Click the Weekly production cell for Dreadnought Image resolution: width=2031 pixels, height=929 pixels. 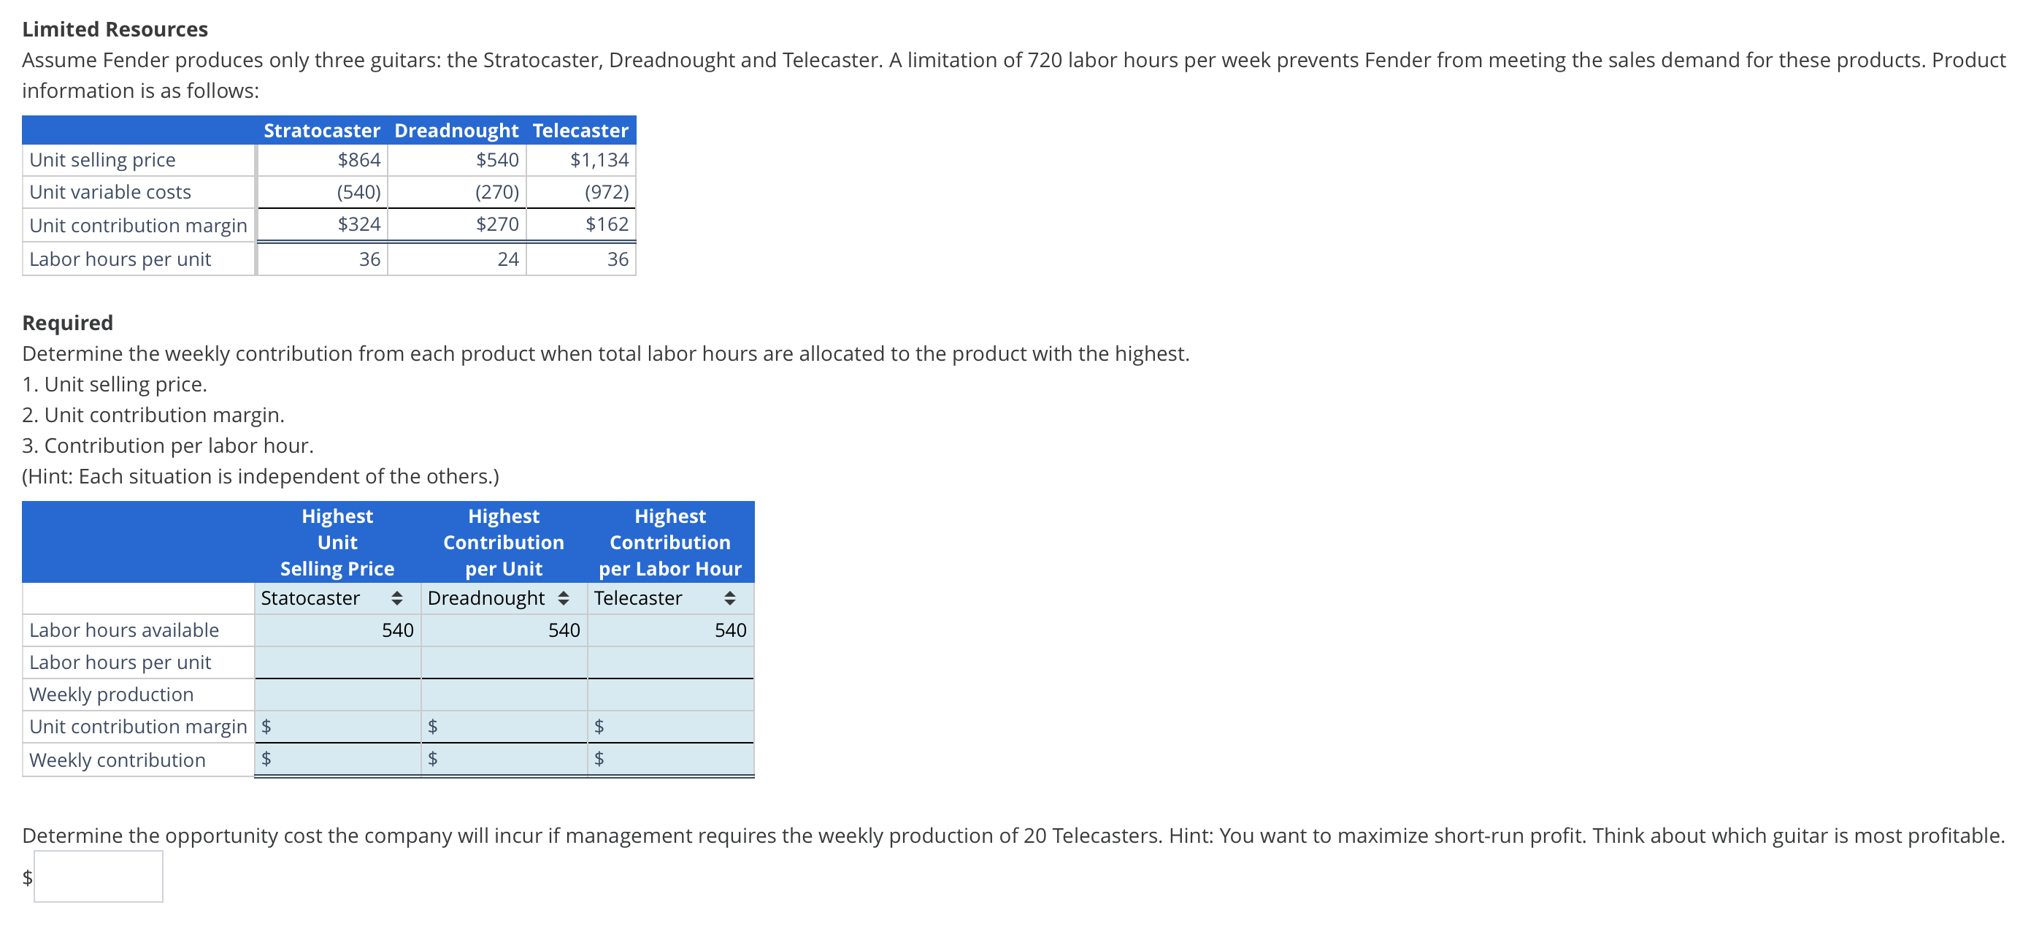tap(504, 694)
